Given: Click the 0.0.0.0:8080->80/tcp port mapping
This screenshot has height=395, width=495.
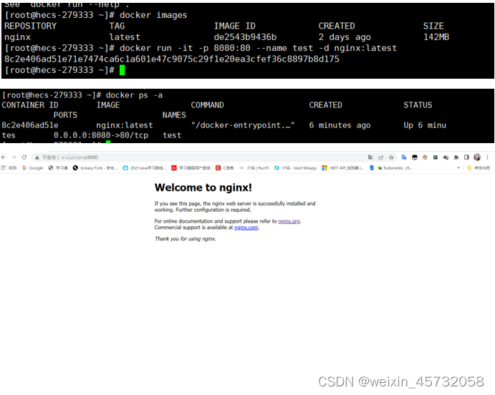Looking at the screenshot, I should click(x=101, y=135).
